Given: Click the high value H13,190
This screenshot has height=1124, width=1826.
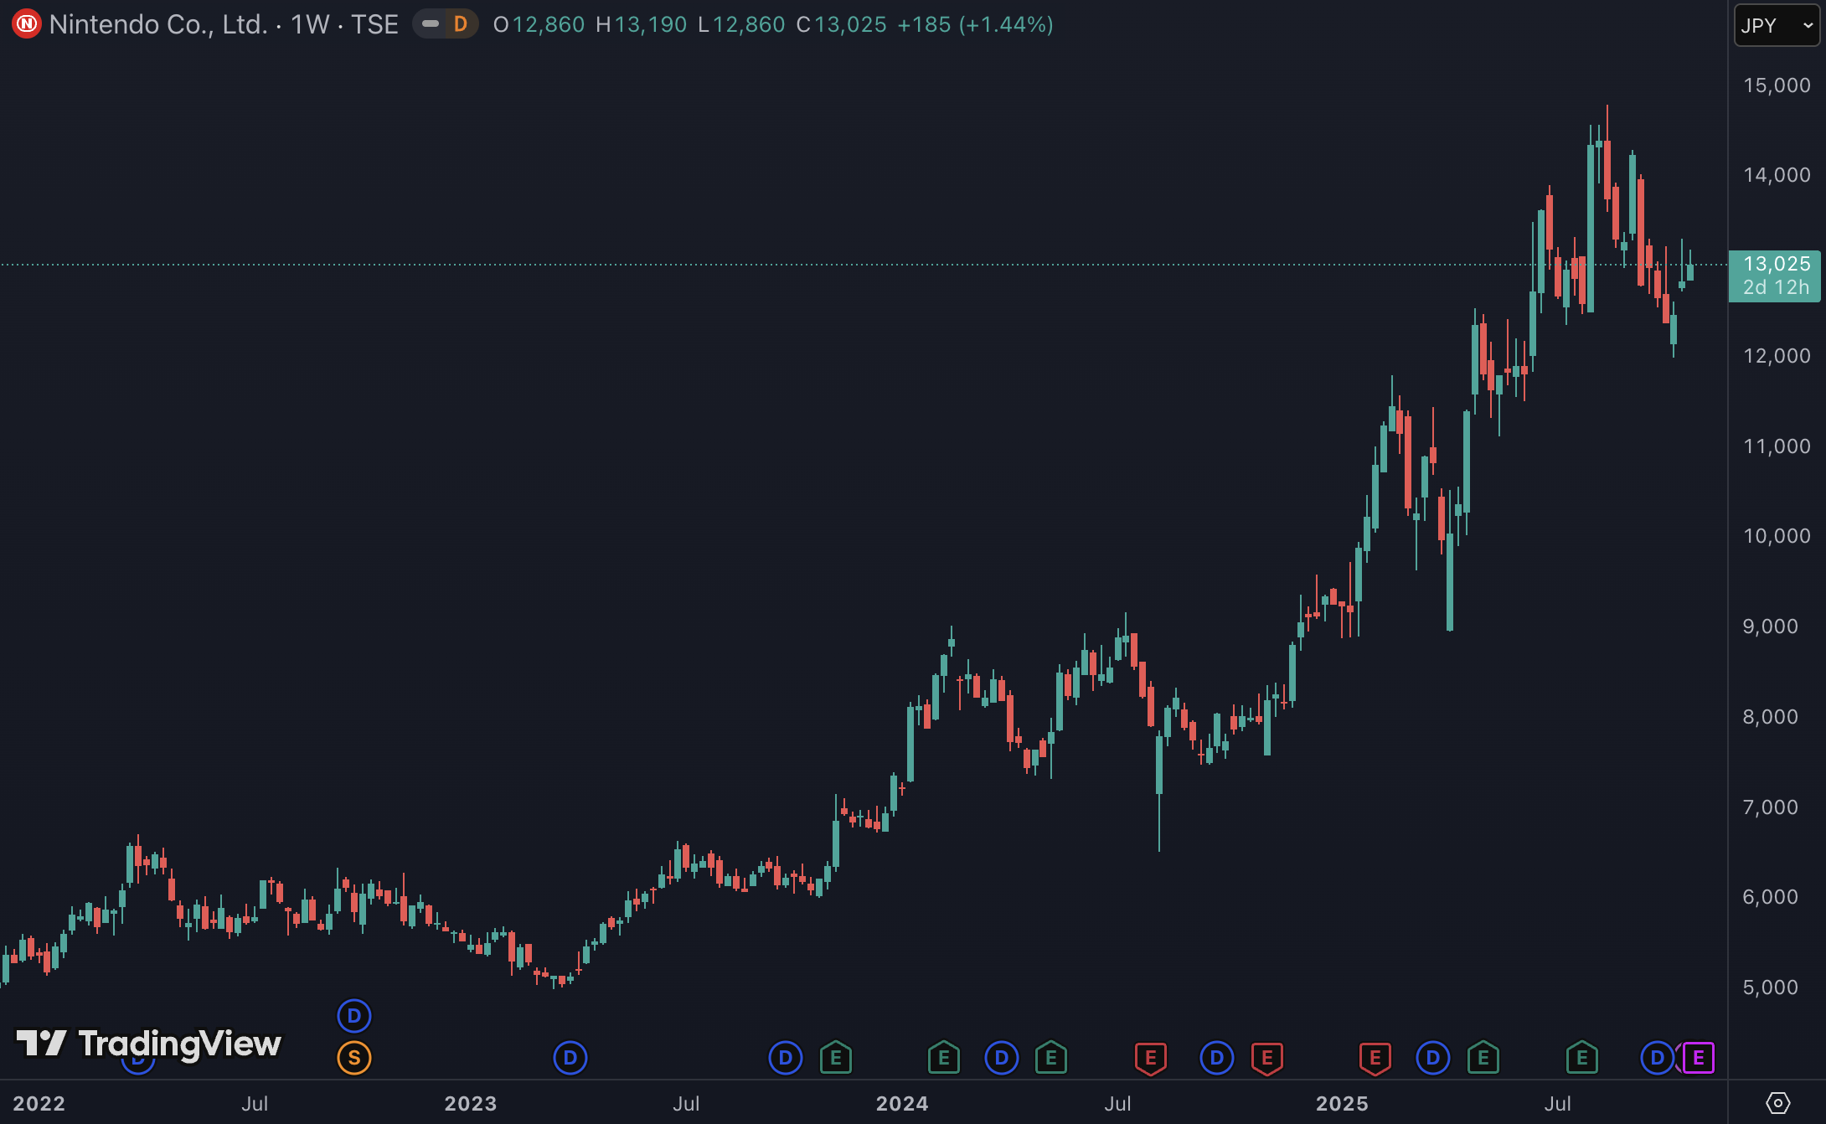Looking at the screenshot, I should tap(642, 24).
